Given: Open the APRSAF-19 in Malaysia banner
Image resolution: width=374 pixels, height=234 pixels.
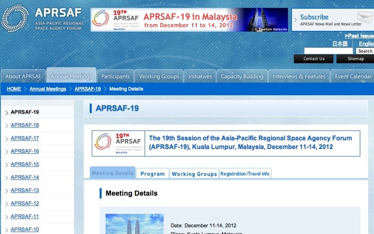Looking at the screenshot, I should (x=189, y=19).
